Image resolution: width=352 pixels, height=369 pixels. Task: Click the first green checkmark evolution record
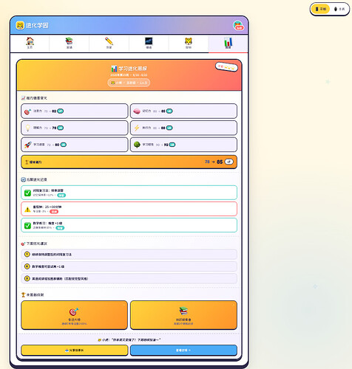pyautogui.click(x=27, y=193)
